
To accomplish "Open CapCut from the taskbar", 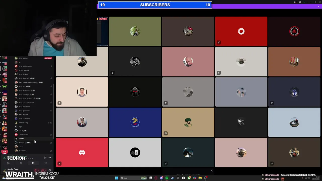I will tap(183, 178).
